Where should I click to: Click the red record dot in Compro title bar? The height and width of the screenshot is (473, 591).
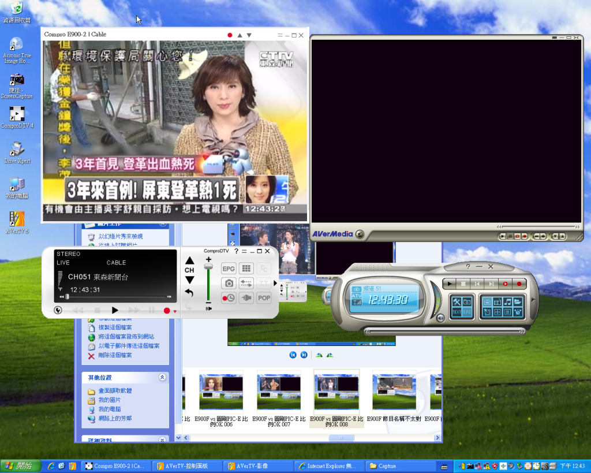tap(230, 35)
